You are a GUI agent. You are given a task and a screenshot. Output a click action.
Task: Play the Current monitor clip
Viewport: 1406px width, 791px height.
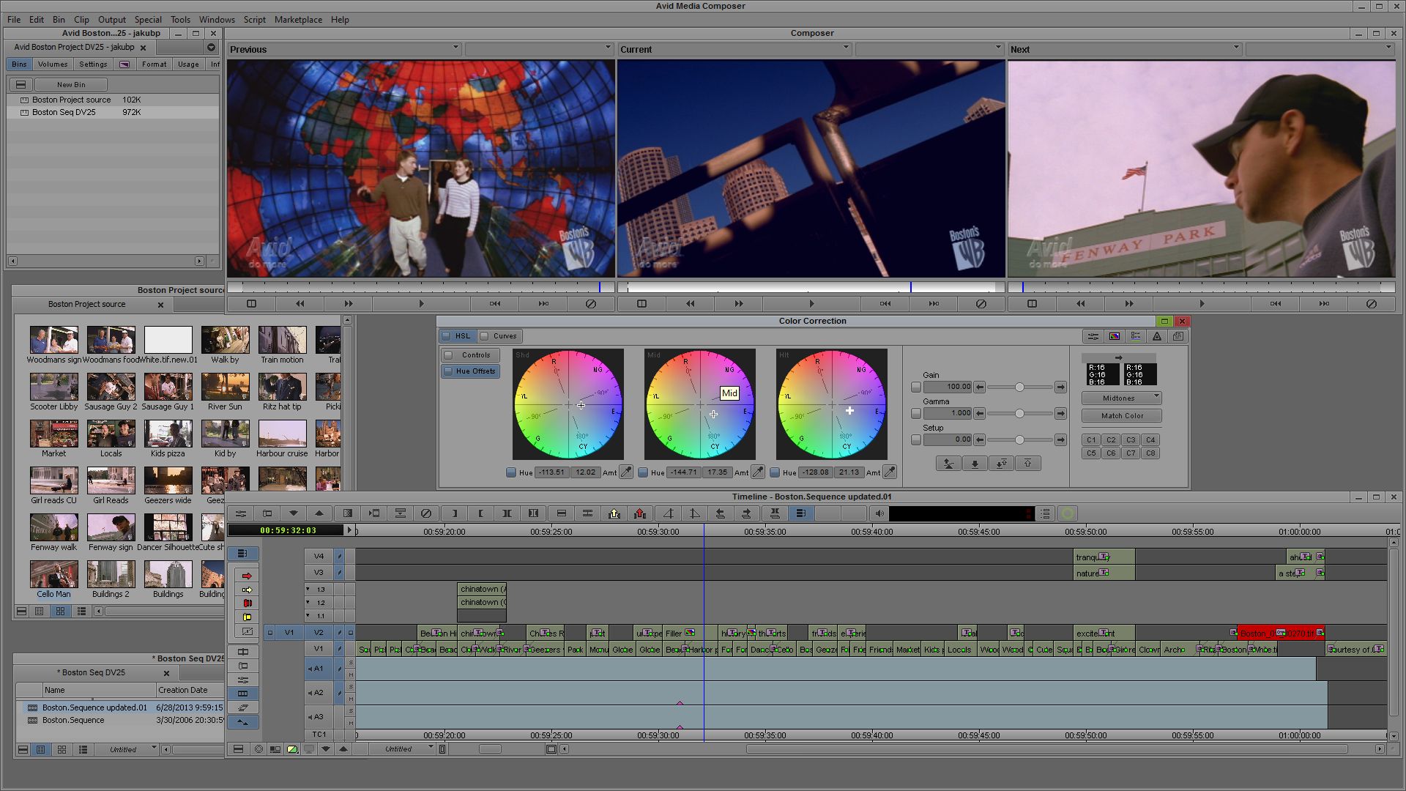pyautogui.click(x=811, y=303)
